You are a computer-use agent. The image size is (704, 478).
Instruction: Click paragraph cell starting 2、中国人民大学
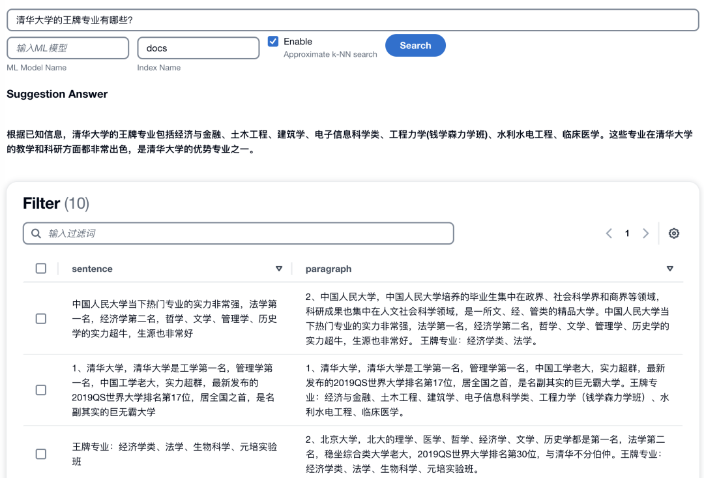coord(488,318)
